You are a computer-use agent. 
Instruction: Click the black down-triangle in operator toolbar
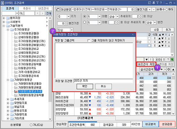tap(146, 60)
